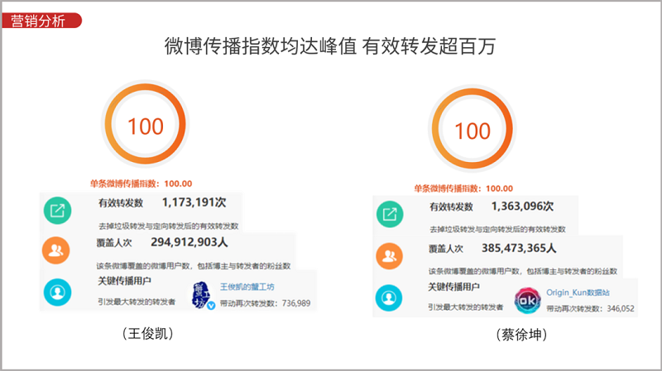Click the caption (王俊凯)

coord(148,334)
